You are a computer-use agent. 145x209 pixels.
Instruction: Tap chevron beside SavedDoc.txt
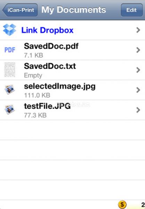pos(138,70)
